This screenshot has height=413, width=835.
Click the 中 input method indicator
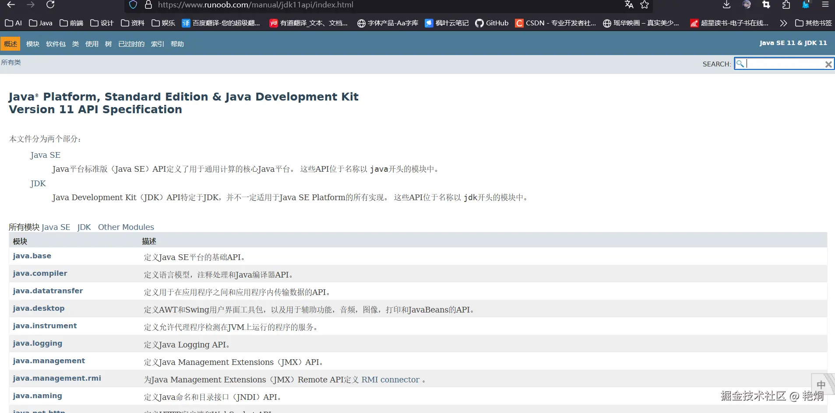point(821,385)
